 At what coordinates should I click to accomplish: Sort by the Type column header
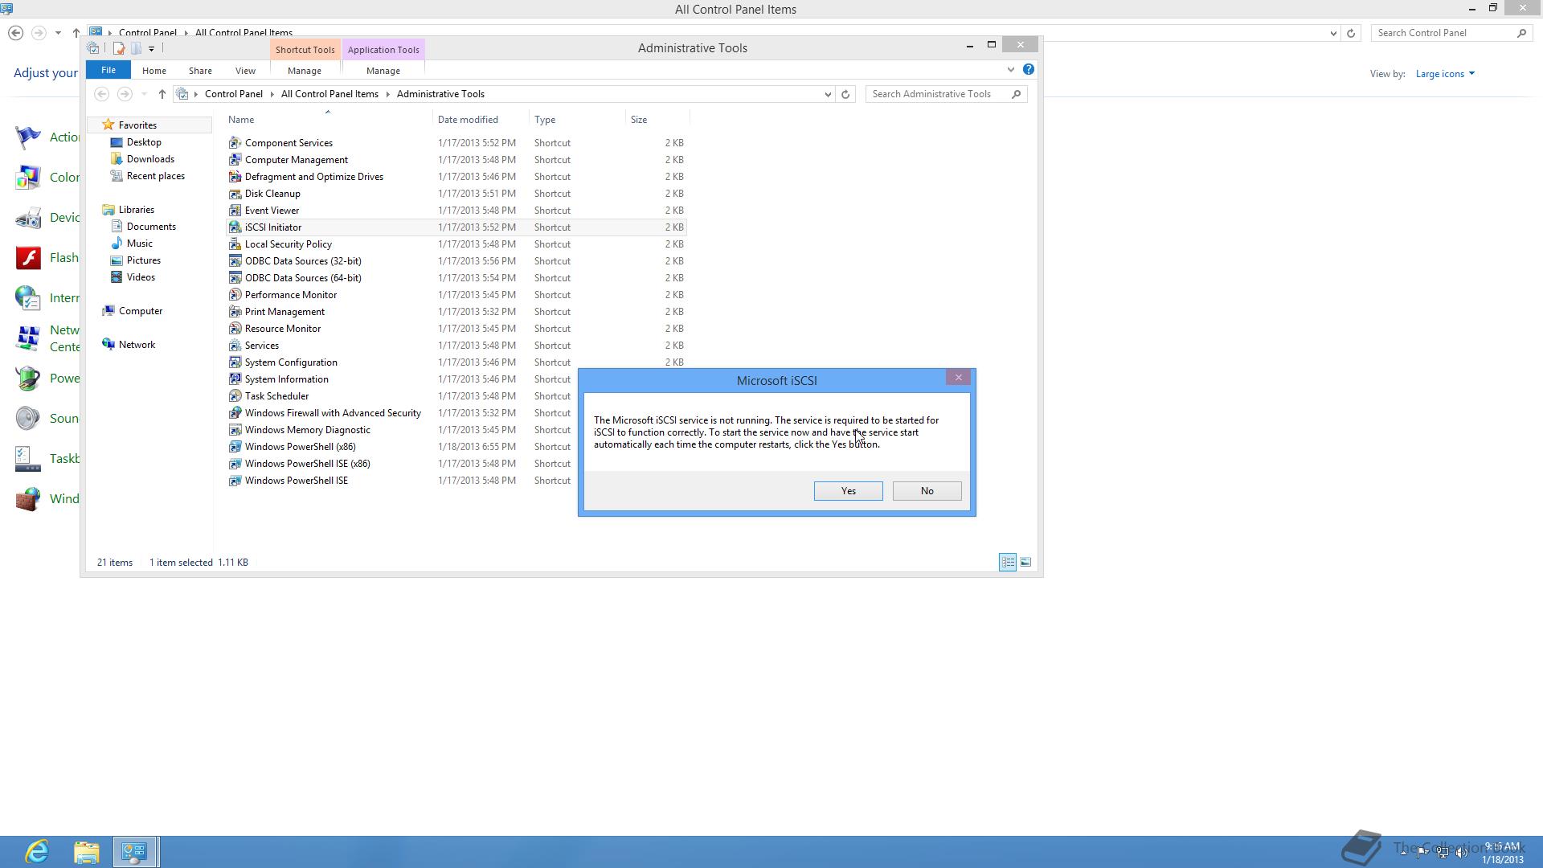577,120
